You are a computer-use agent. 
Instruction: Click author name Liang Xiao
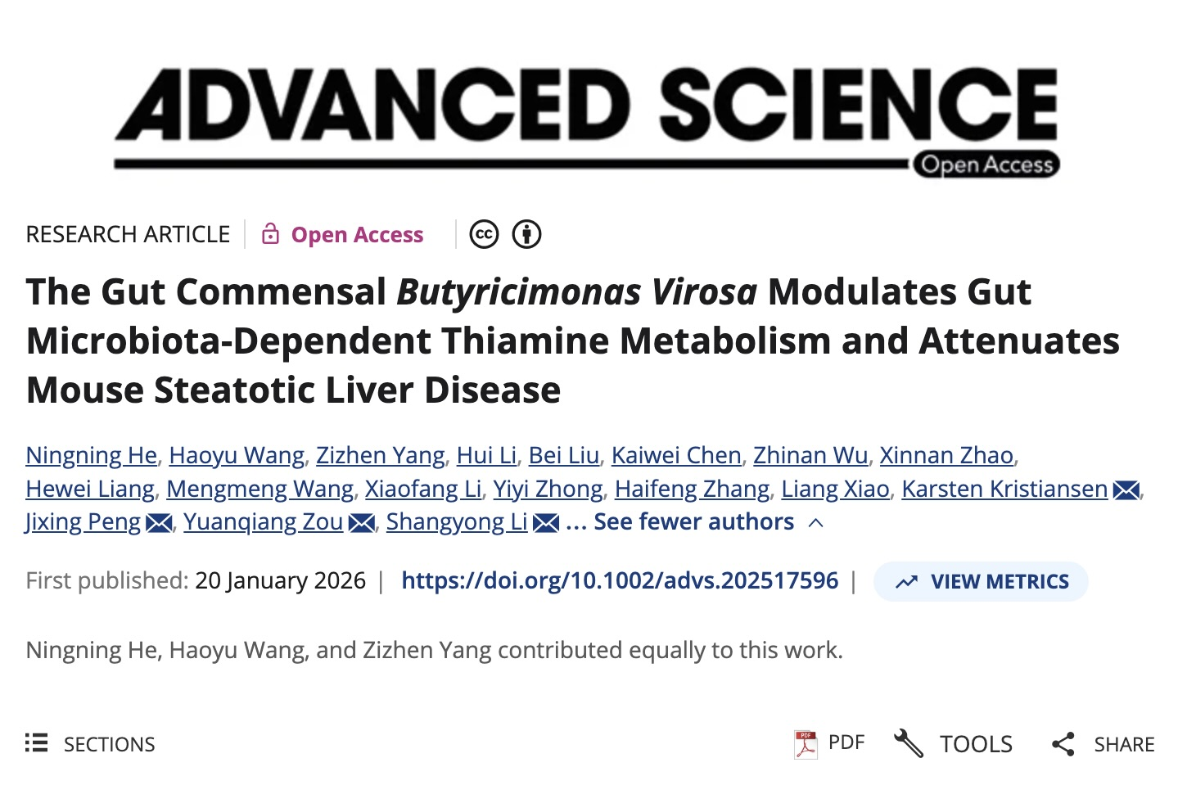pos(835,489)
